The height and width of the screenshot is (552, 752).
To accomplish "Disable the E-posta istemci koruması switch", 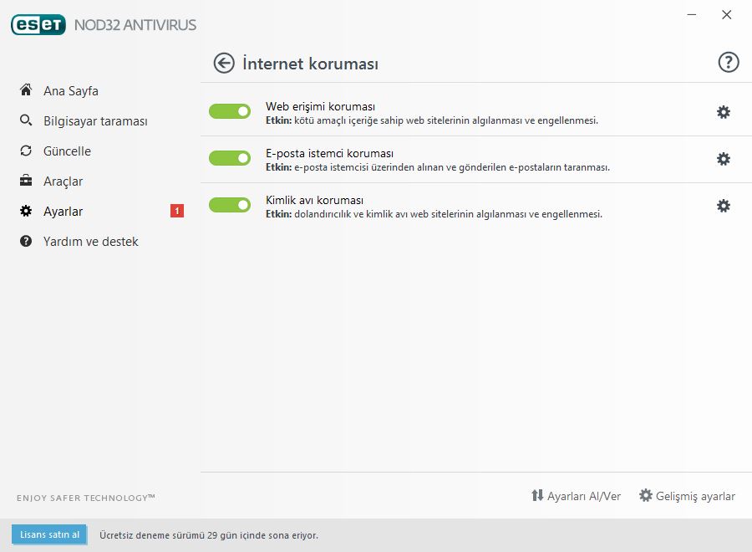I will tap(230, 158).
